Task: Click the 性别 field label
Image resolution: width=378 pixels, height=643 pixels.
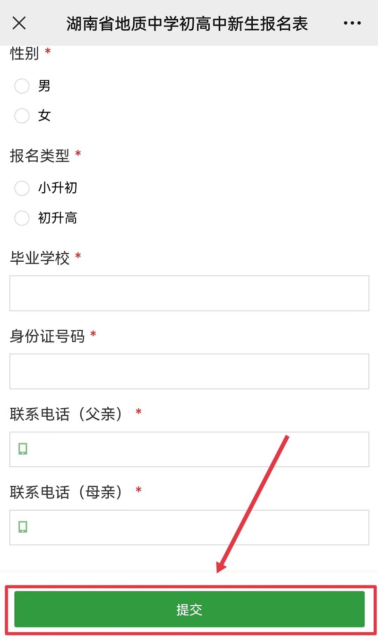Action: point(25,53)
